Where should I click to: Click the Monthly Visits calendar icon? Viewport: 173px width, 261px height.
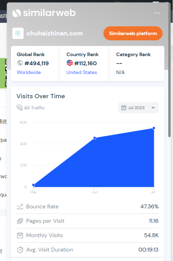tap(20, 235)
